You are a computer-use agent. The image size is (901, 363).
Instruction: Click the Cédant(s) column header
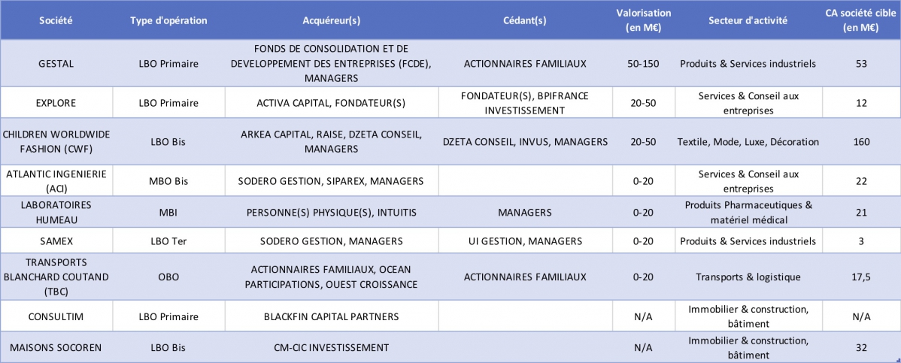click(525, 20)
